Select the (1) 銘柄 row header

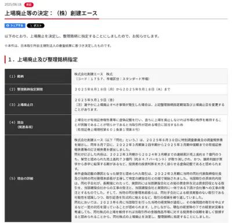[38, 77]
